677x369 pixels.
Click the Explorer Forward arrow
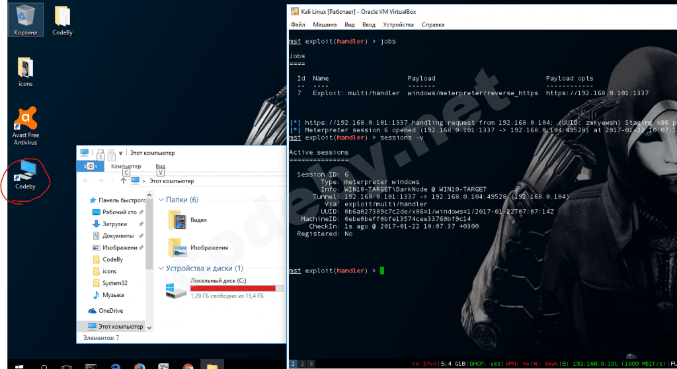100,181
